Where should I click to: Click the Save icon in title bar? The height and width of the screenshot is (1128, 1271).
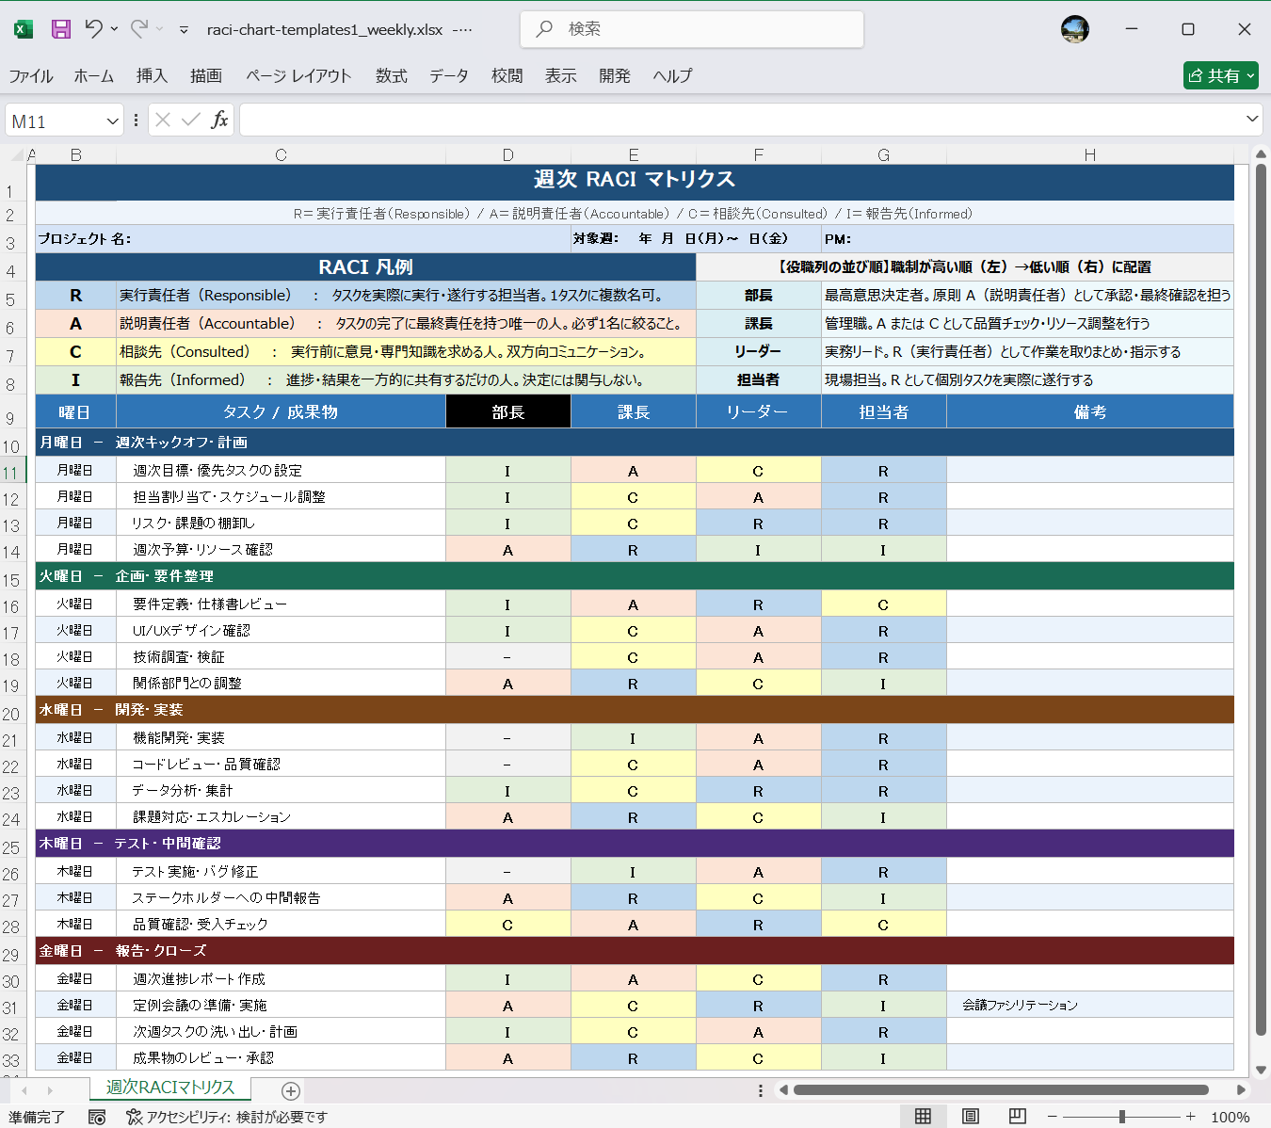61,29
